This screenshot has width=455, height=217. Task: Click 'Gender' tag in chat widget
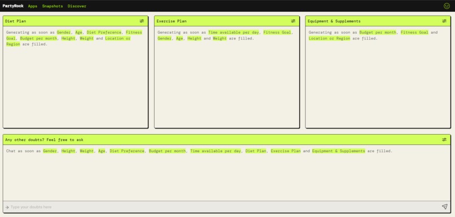[x=50, y=151]
